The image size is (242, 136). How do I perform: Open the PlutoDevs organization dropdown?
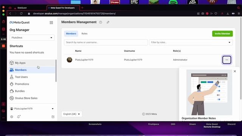[32, 38]
